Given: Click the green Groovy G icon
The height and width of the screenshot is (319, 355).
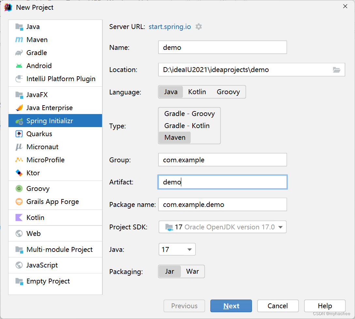Looking at the screenshot, I should (x=19, y=188).
